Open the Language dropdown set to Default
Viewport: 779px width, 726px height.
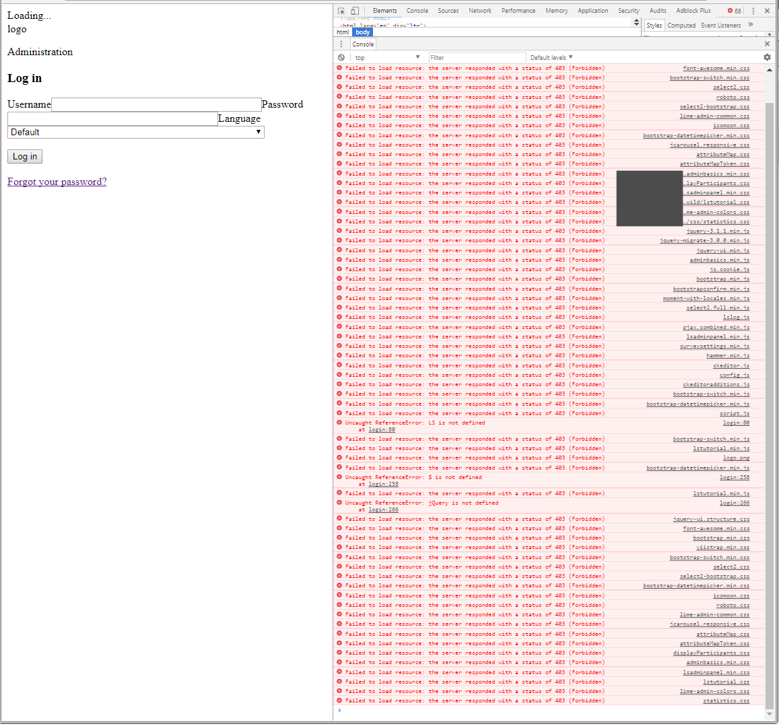(136, 133)
